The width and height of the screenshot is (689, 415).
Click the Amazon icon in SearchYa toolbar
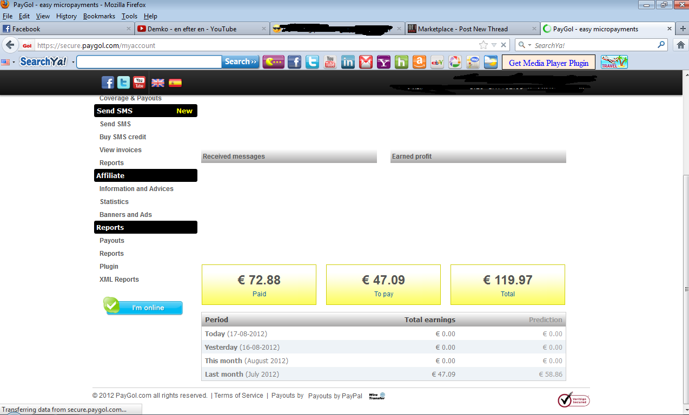pyautogui.click(x=419, y=62)
